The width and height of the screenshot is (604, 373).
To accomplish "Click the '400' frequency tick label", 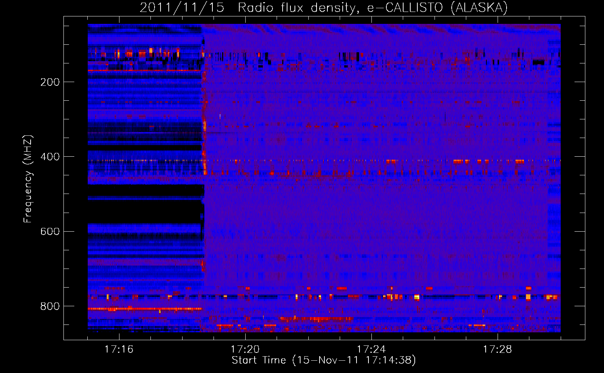I will 50,157.
